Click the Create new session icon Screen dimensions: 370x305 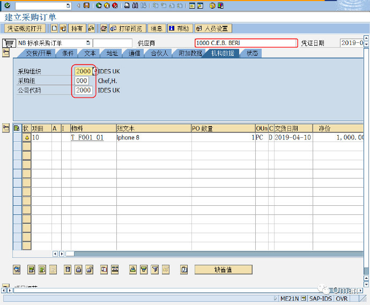192,6
